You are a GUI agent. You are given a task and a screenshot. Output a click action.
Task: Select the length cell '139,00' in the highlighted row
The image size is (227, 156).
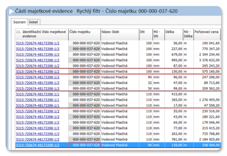[x=174, y=145]
